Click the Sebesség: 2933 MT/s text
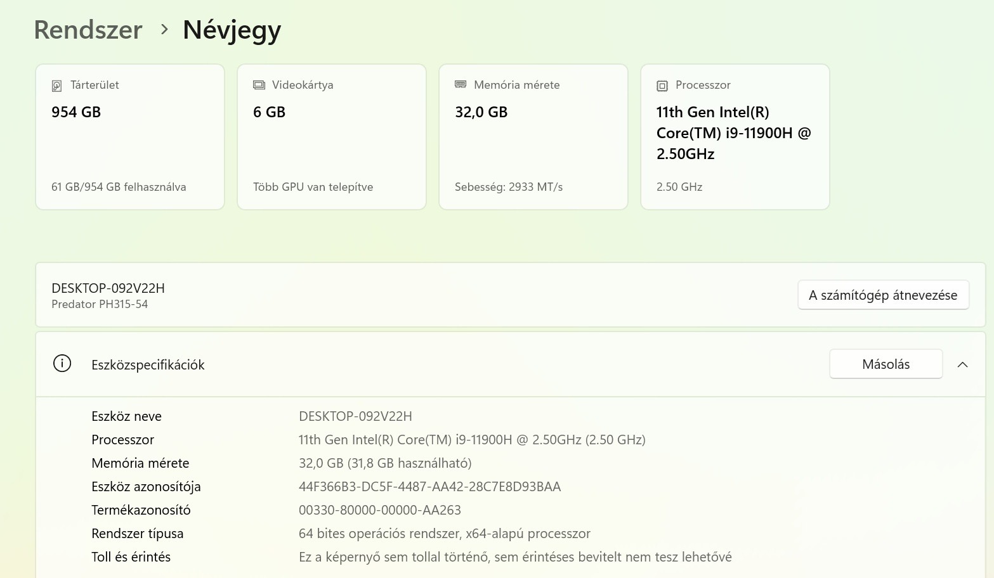994x578 pixels. (x=509, y=187)
